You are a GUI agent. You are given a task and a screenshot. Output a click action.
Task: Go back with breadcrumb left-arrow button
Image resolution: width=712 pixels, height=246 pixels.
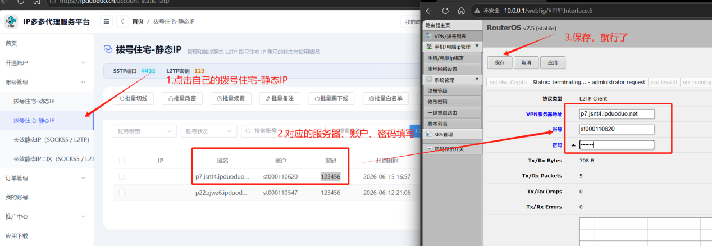tap(122, 22)
